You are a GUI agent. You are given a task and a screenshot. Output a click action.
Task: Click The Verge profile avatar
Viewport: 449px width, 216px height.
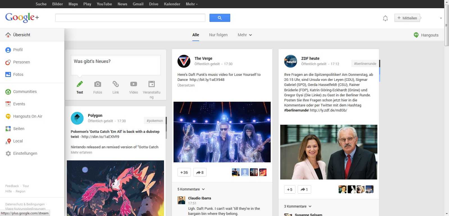click(184, 61)
